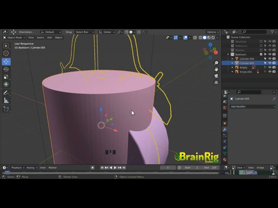
Task: Open the outliner filter dropdown
Action: pyautogui.click(x=273, y=32)
